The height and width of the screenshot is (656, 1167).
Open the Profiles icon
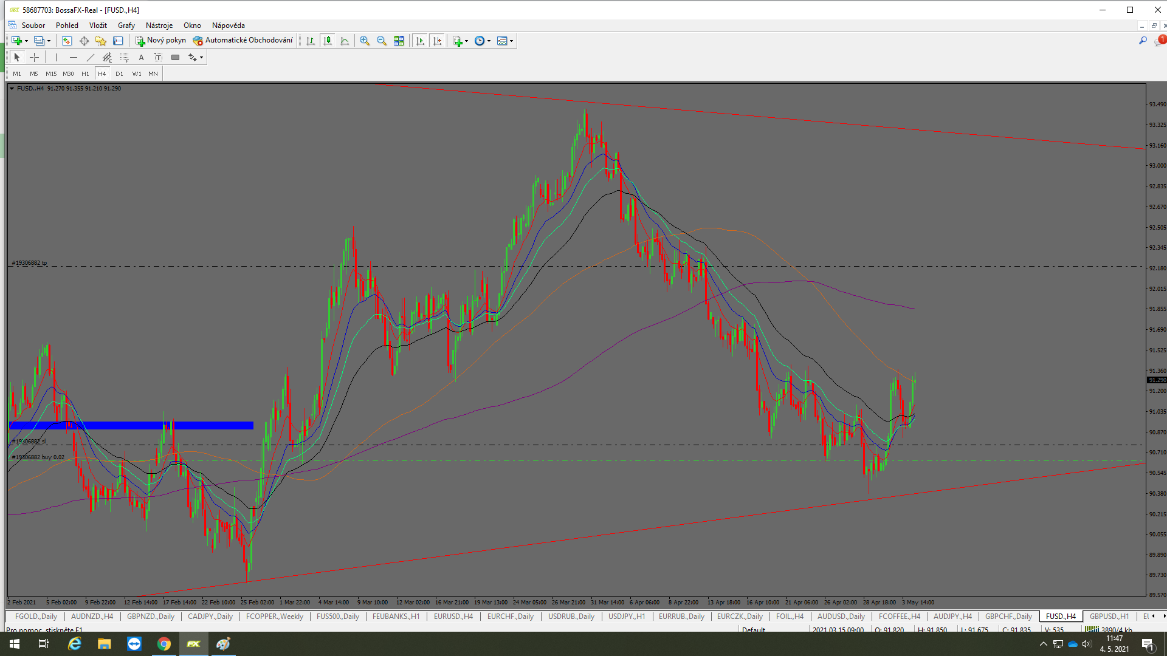point(39,41)
